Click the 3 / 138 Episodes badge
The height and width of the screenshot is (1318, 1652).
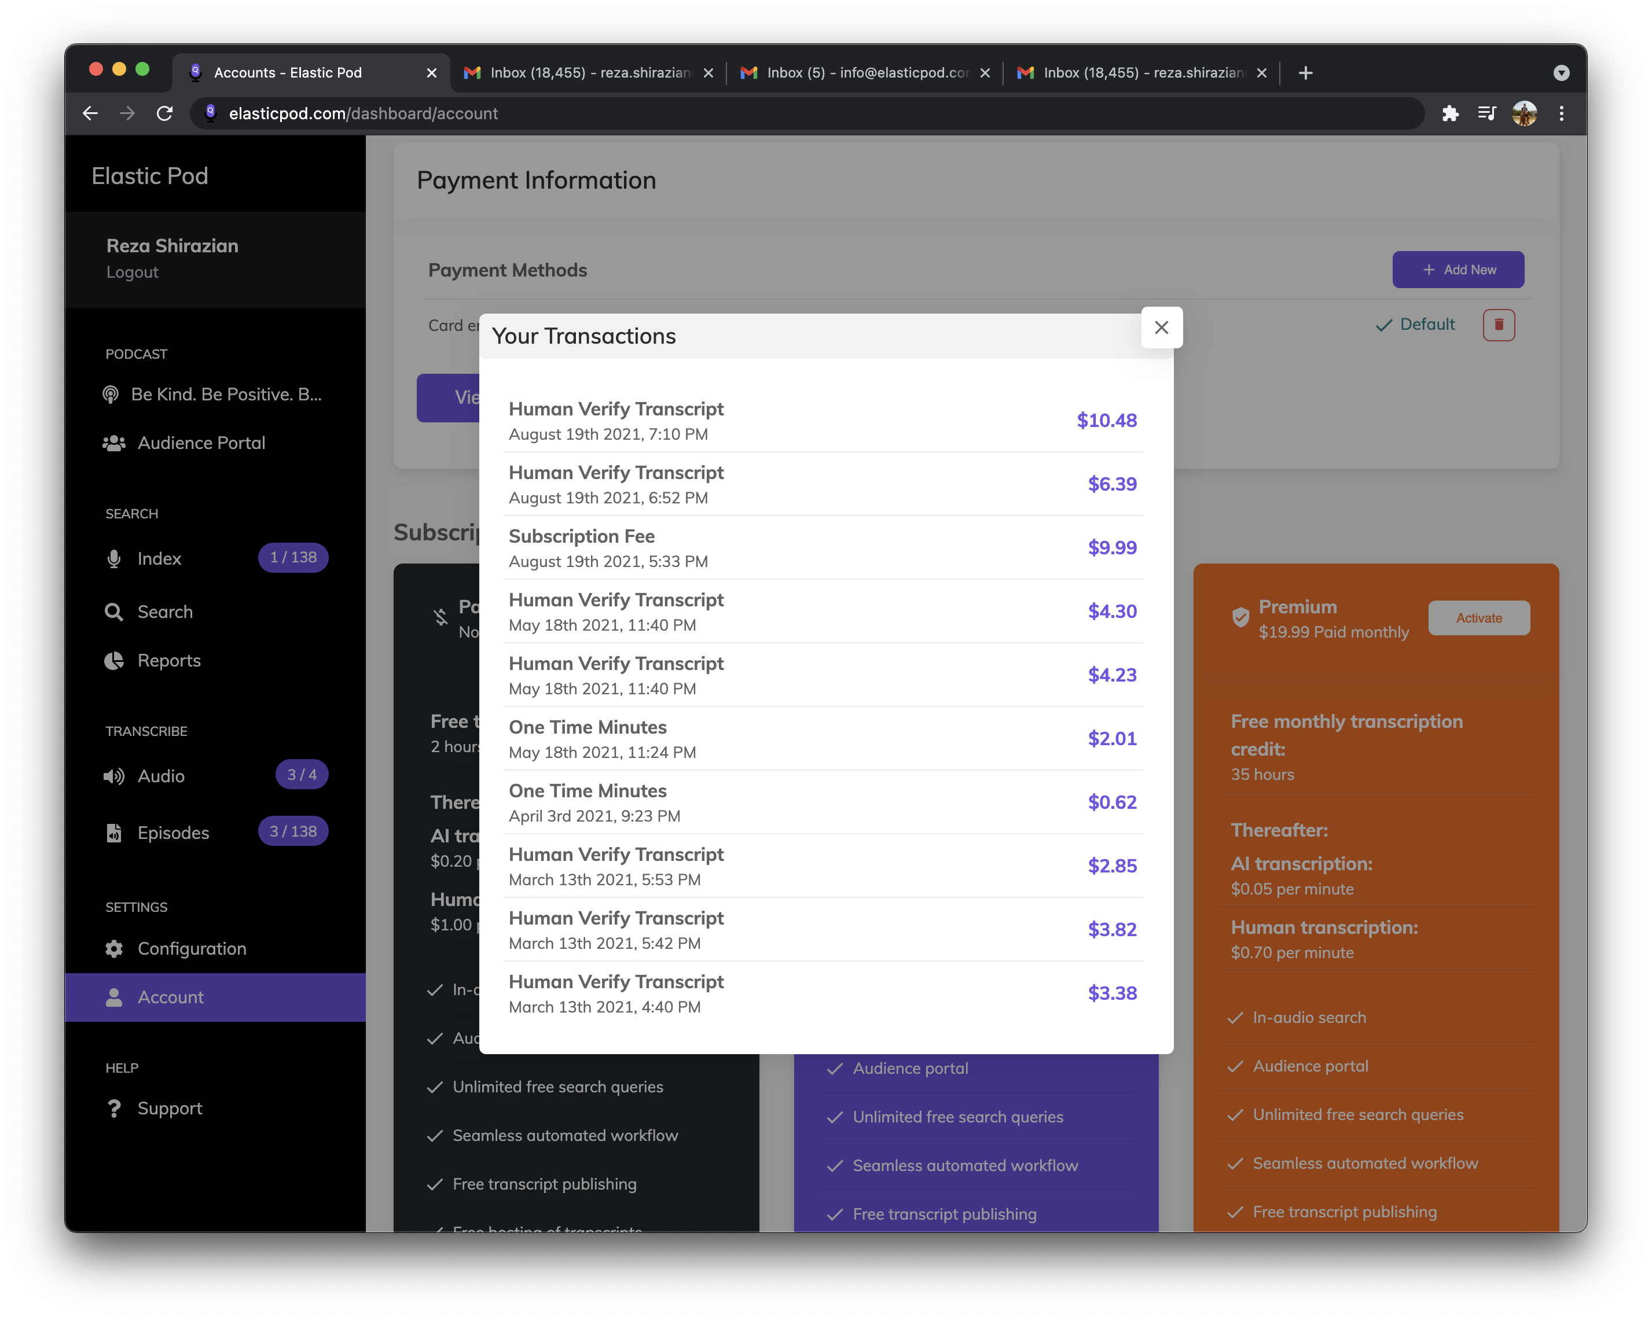[x=293, y=831]
